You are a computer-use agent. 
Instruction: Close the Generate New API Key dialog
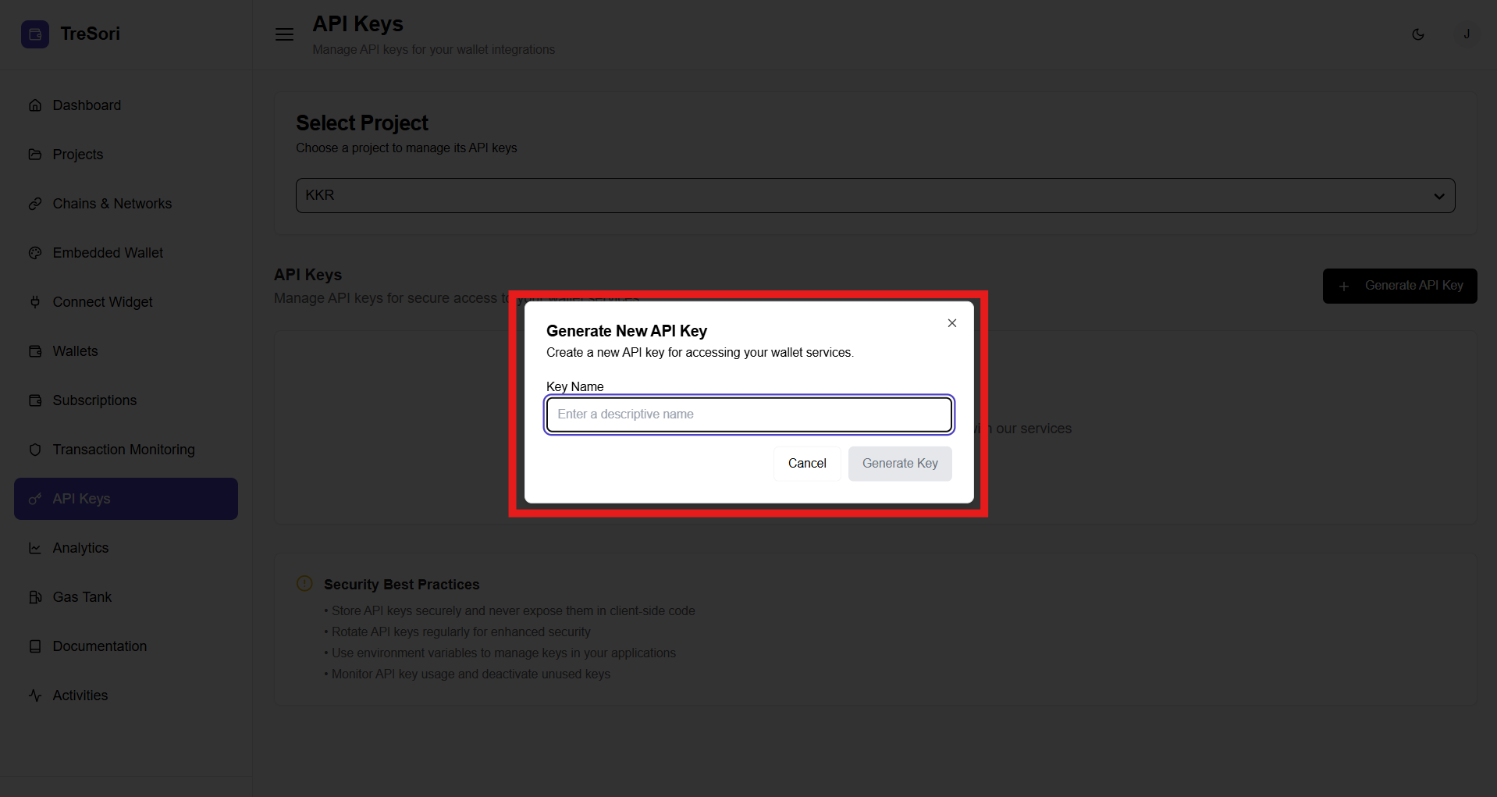click(x=951, y=323)
